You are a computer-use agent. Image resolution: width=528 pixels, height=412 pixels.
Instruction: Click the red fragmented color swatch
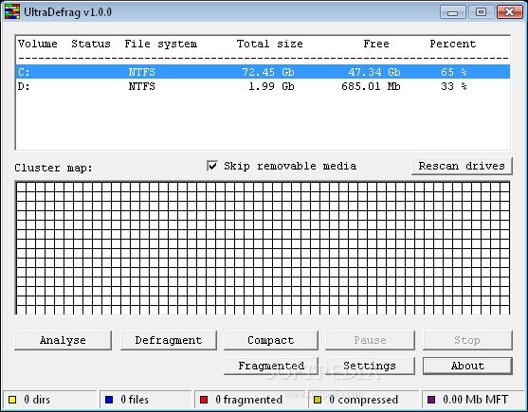(204, 400)
